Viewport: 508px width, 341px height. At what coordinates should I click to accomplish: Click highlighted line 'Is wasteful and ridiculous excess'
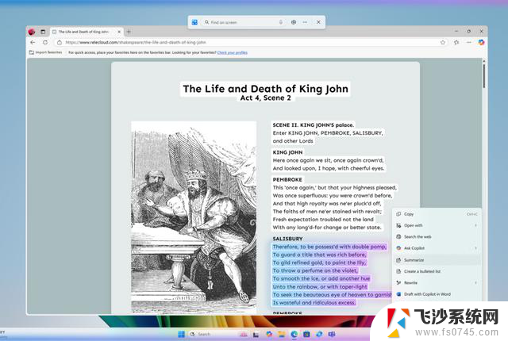pos(314,302)
